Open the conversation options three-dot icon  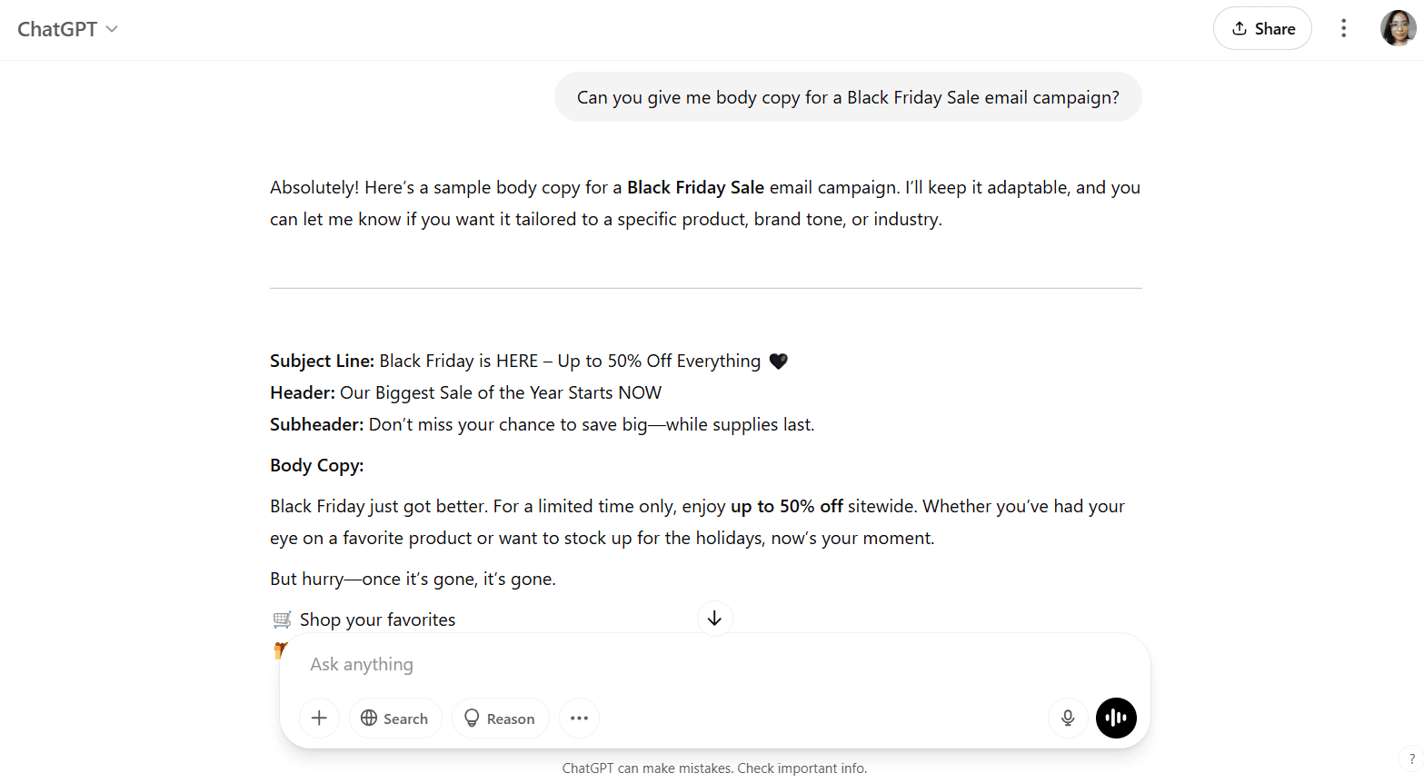point(1343,28)
